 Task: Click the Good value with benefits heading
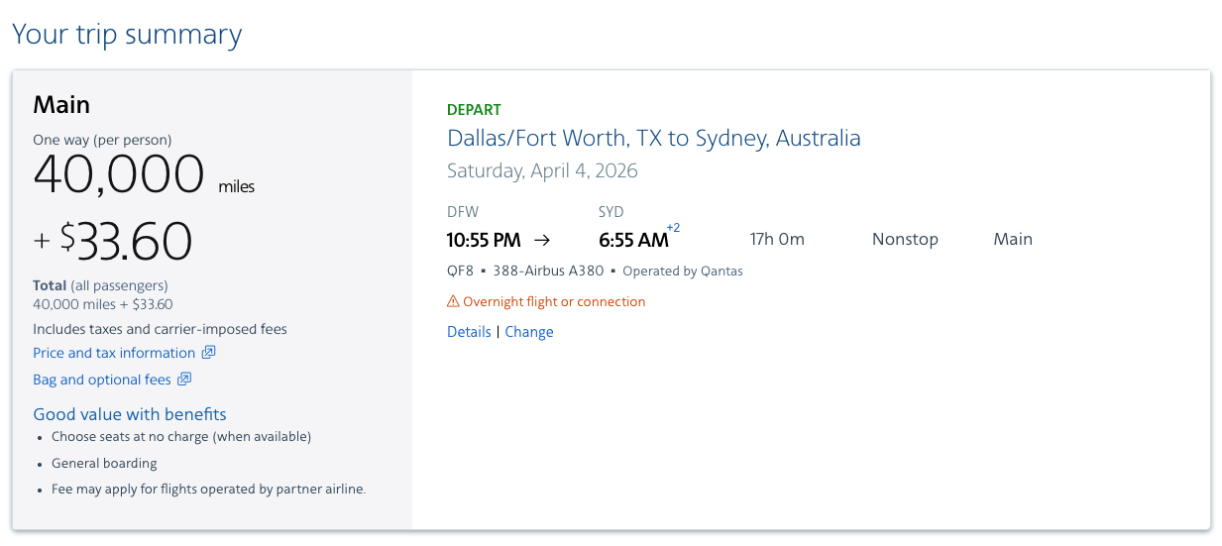130,414
